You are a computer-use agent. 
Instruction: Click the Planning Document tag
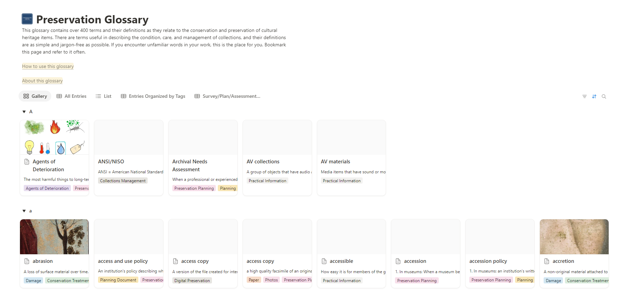(118, 280)
